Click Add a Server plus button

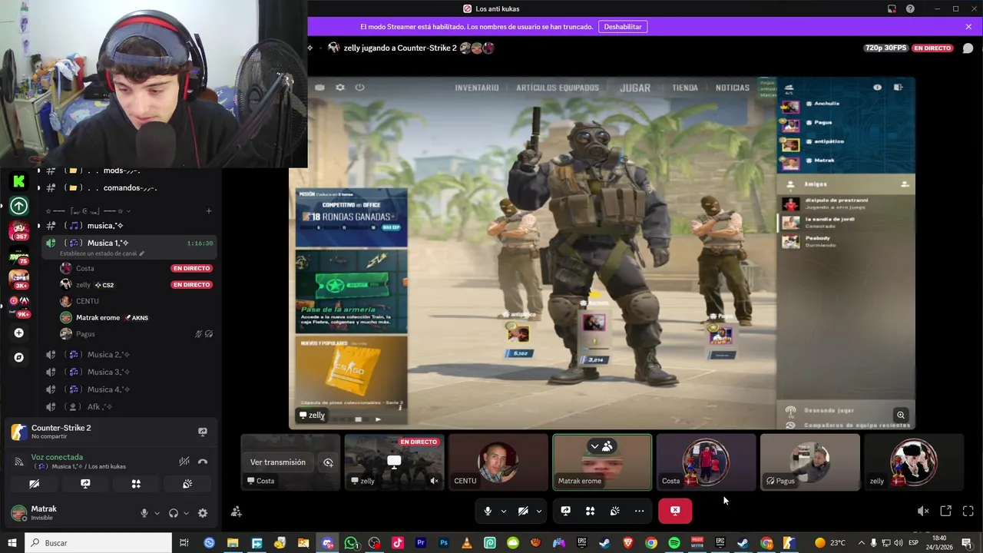click(x=18, y=333)
